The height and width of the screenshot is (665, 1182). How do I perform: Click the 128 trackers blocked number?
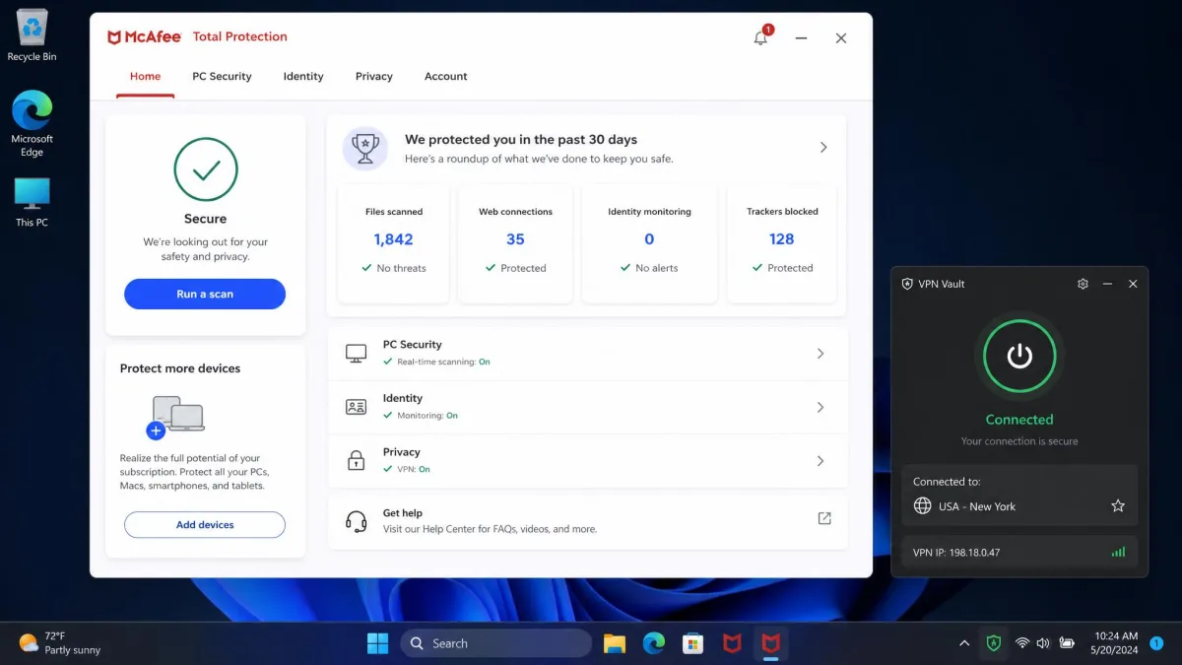pos(782,239)
